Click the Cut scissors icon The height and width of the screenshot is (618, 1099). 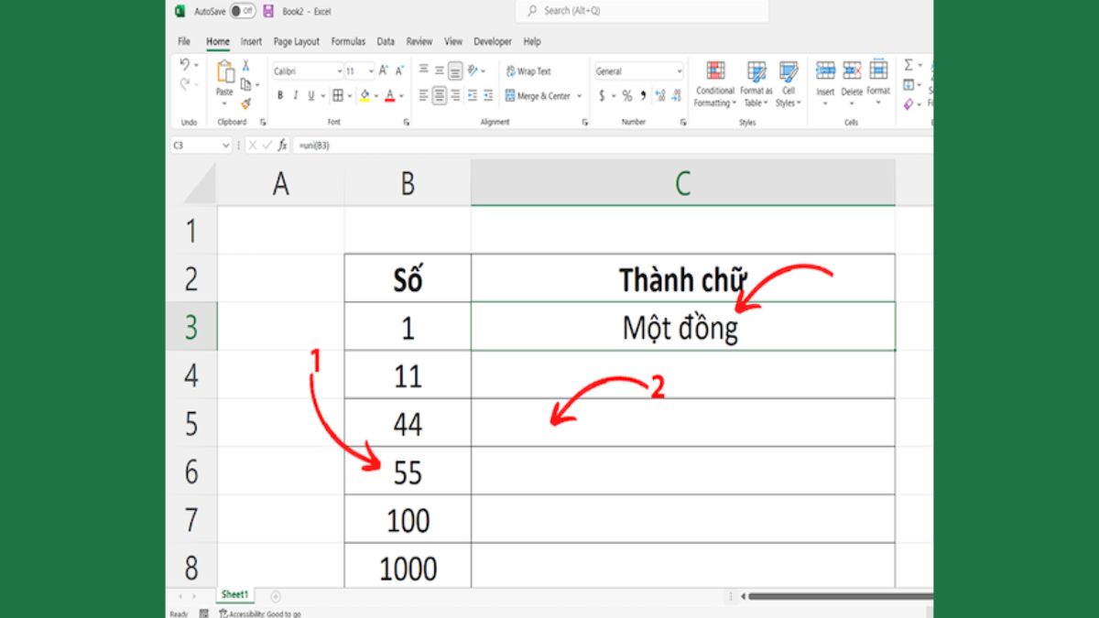click(x=245, y=66)
